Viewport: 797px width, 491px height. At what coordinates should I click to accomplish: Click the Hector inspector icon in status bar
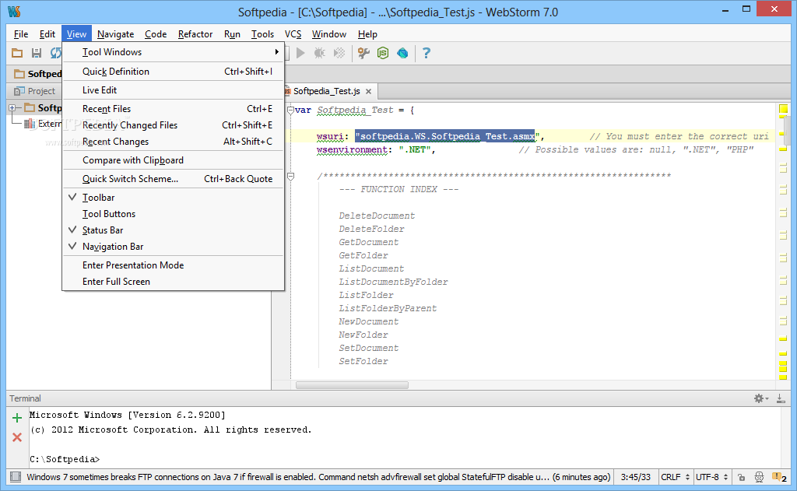point(759,477)
